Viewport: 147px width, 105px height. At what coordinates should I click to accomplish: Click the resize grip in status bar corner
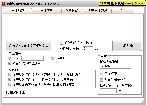point(143,101)
